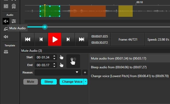The image size is (170, 104).
Task: Set End time from current position hand icon
Action: coord(61,65)
